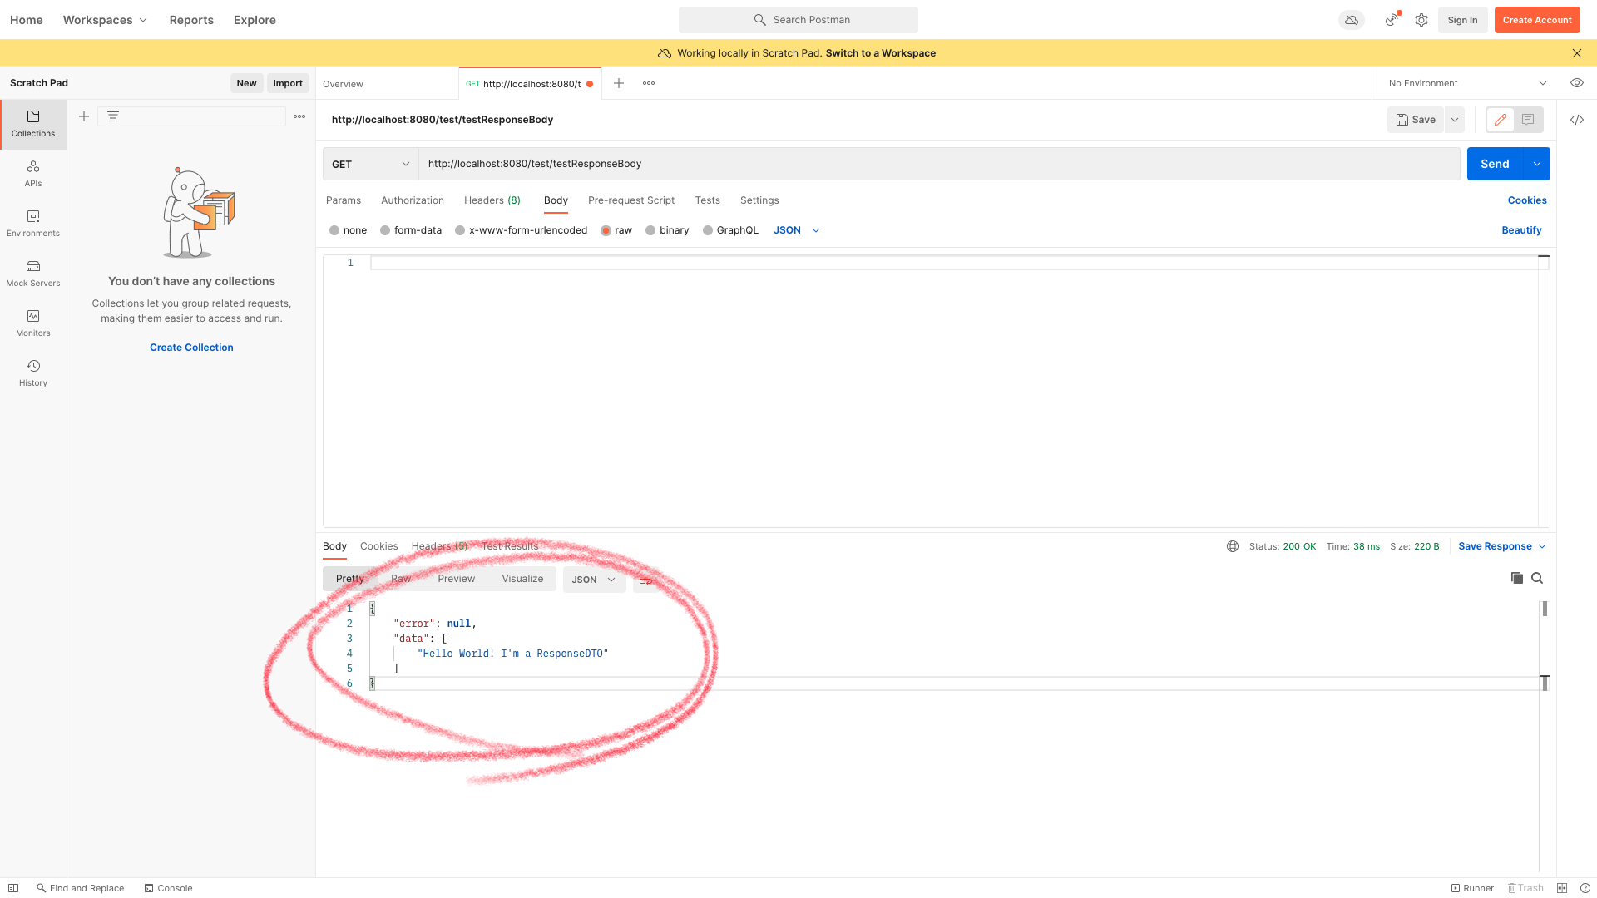Image resolution: width=1597 pixels, height=898 pixels.
Task: Select the binary body type
Action: point(650,230)
